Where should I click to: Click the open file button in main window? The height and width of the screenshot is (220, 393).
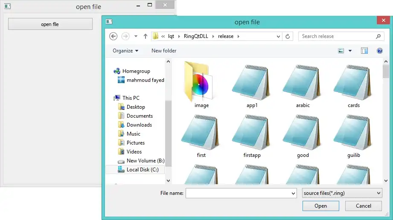click(x=50, y=24)
